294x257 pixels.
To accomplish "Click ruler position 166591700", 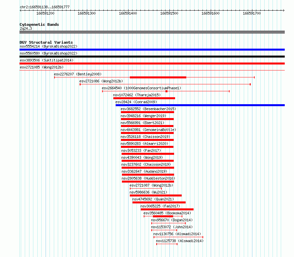I will pos(252,13).
